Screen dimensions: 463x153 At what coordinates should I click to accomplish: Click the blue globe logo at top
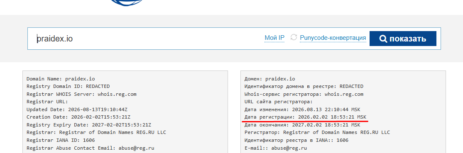(126, 2)
